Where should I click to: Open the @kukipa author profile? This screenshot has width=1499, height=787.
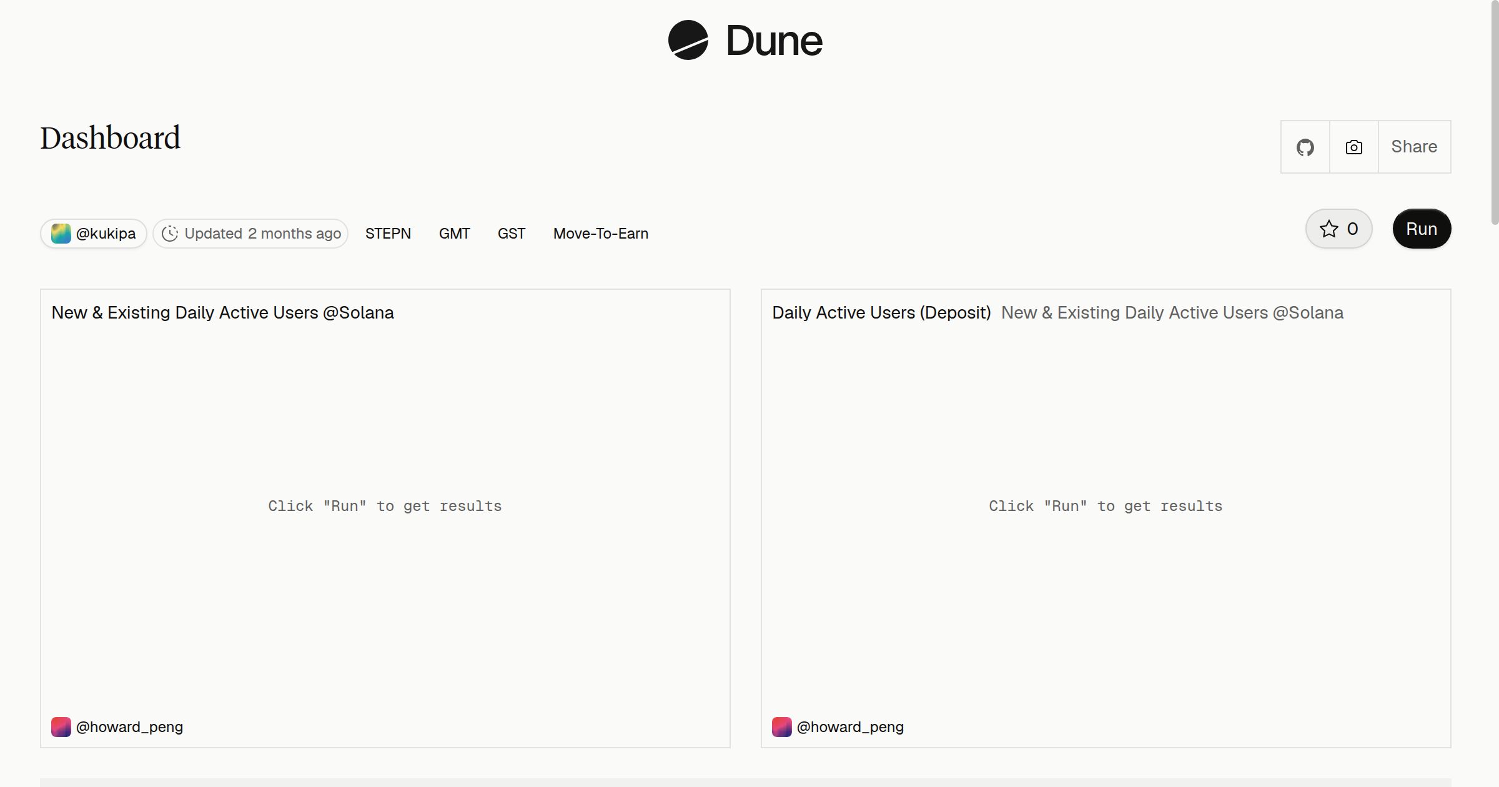pos(94,234)
